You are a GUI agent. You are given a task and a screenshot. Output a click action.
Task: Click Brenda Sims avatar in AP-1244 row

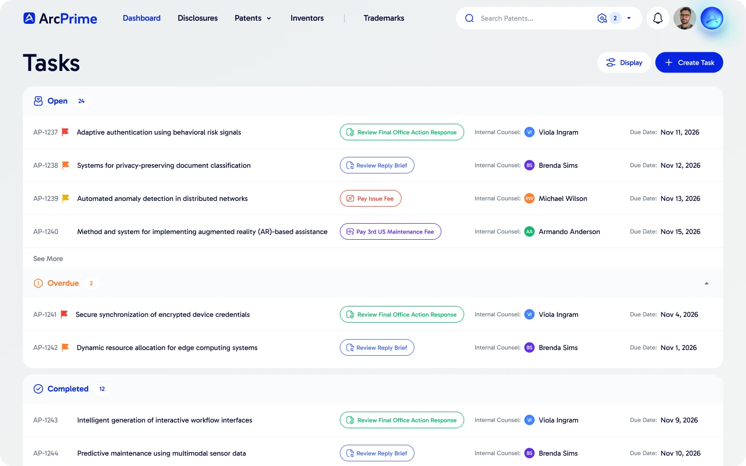(x=529, y=453)
